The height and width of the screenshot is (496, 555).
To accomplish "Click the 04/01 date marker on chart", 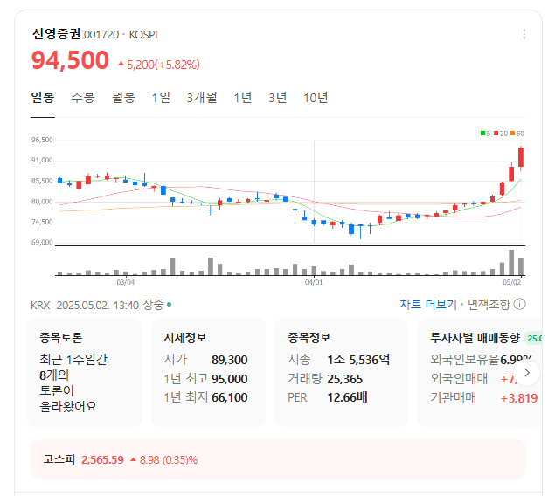I will pos(314,282).
